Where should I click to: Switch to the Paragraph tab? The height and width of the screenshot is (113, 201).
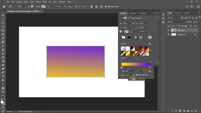coord(142,13)
